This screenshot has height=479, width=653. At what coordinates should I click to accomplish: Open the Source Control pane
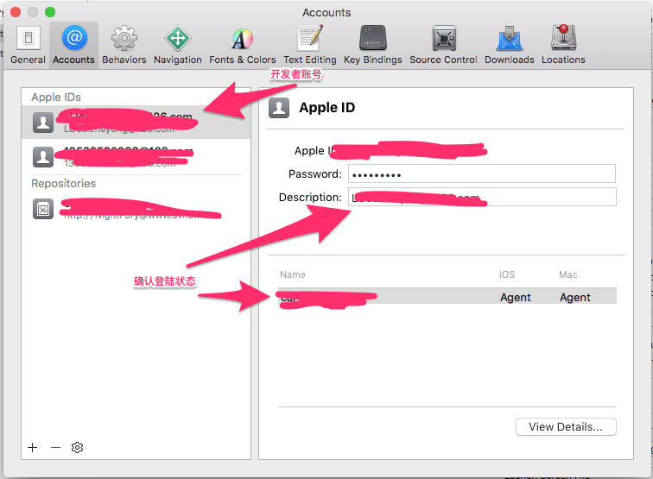pyautogui.click(x=443, y=45)
